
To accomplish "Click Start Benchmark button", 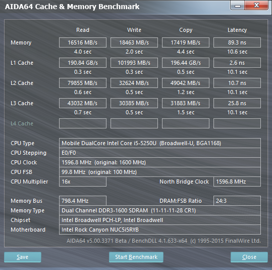I will pyautogui.click(x=136, y=257).
